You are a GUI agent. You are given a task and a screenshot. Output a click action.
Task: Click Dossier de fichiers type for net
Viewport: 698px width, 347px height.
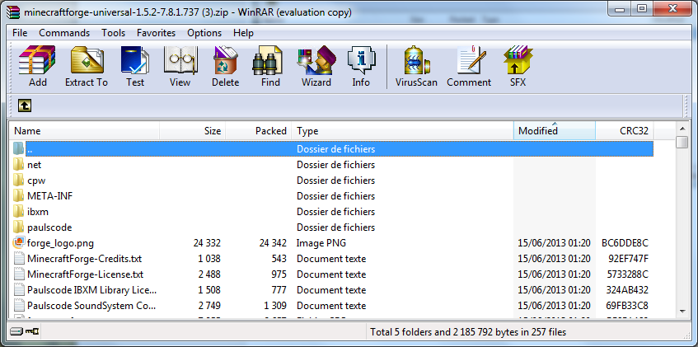tap(335, 165)
